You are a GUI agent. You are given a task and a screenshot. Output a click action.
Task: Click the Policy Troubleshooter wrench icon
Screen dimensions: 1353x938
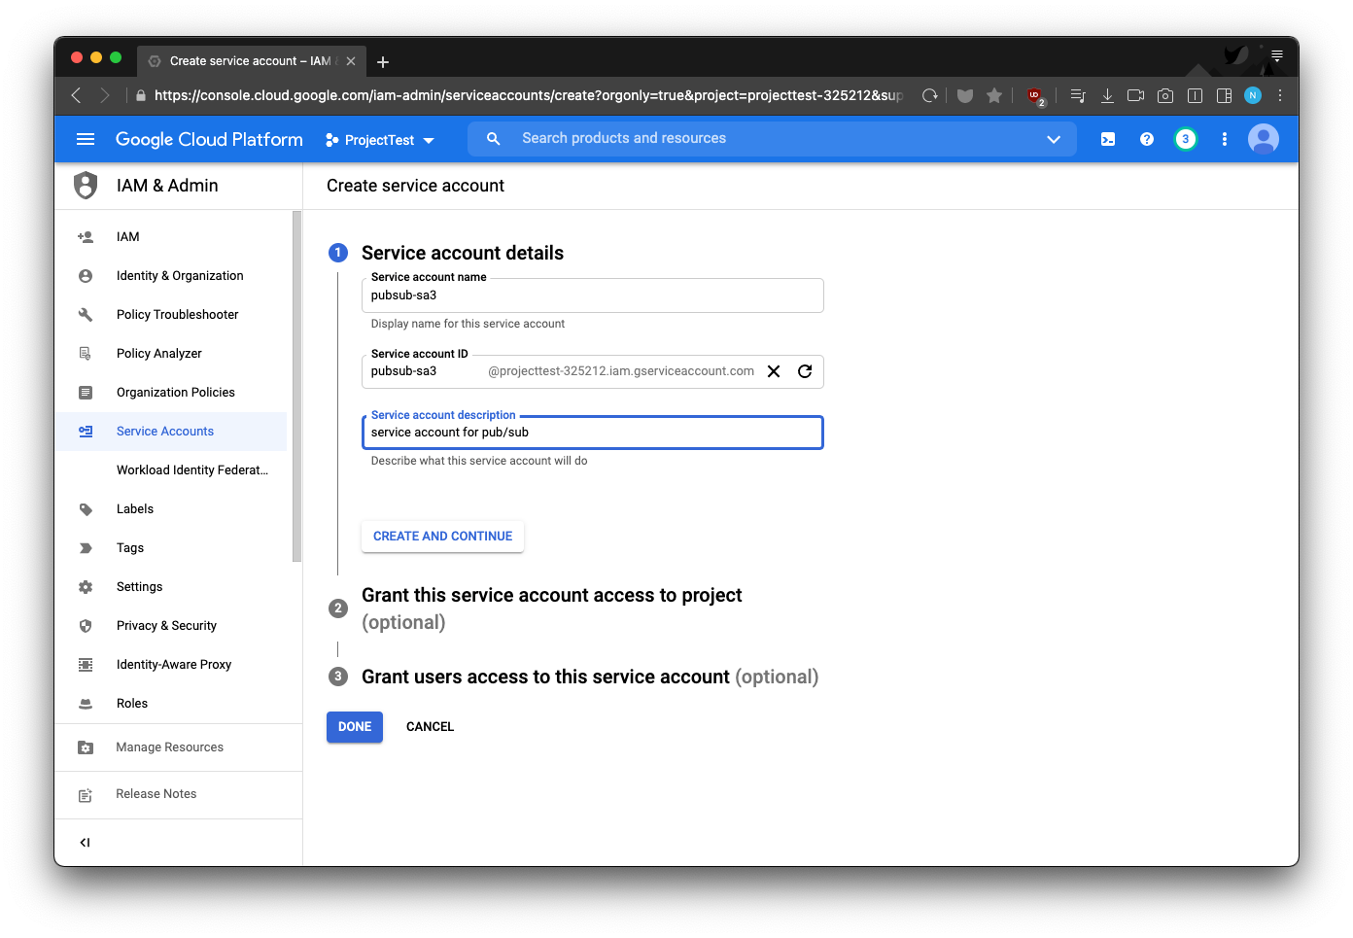pyautogui.click(x=86, y=314)
